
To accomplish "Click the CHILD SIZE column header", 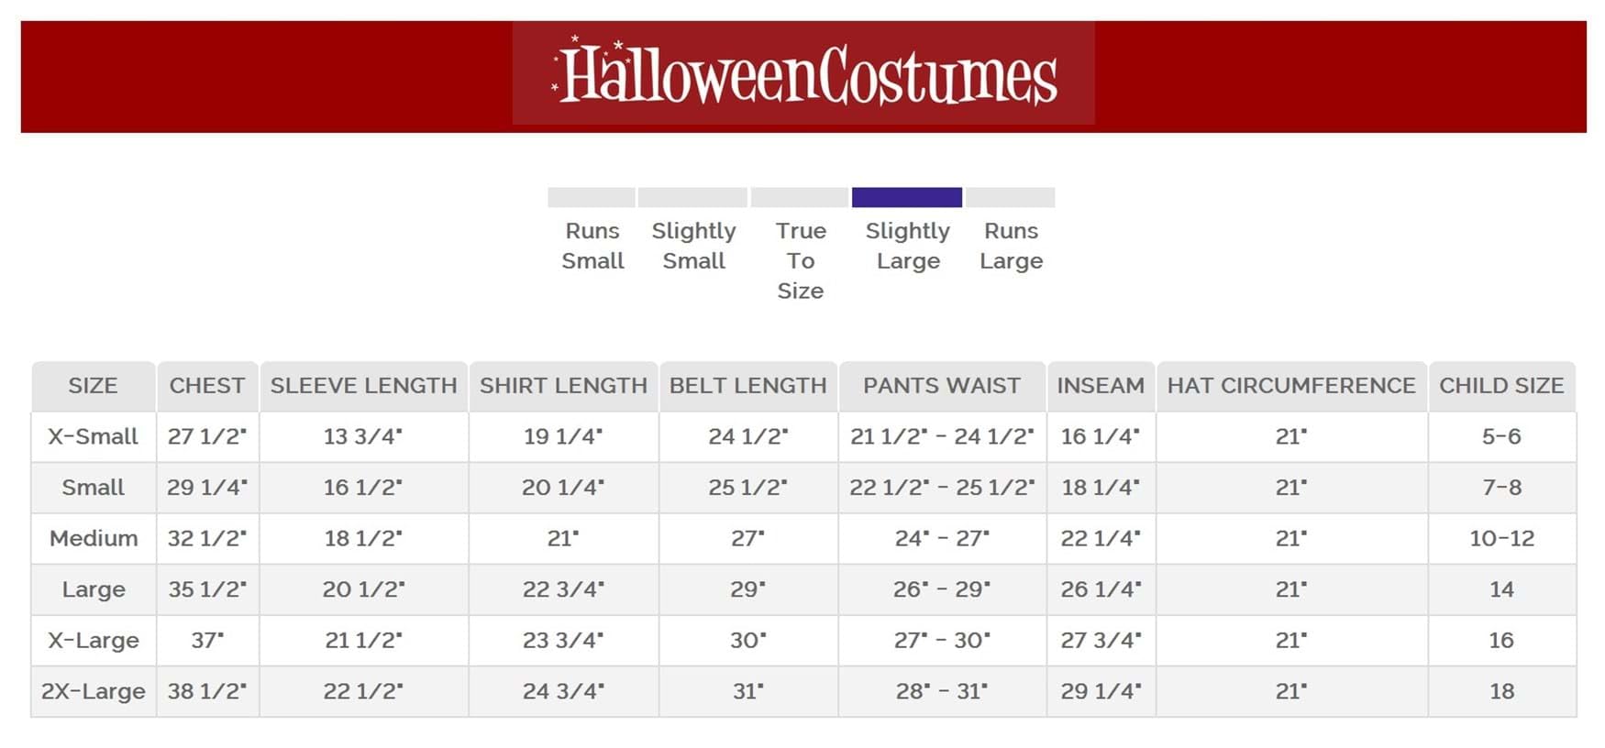I will (x=1501, y=386).
